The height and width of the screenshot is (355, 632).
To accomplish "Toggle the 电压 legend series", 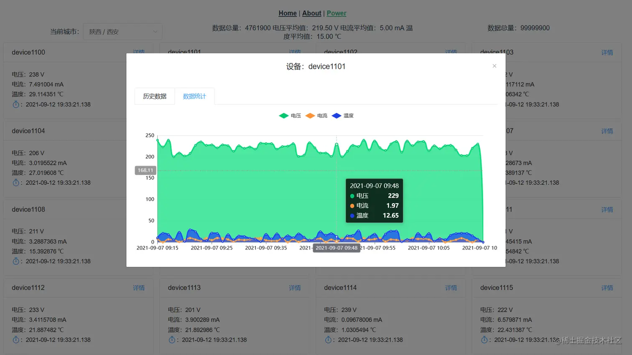I will click(x=290, y=116).
